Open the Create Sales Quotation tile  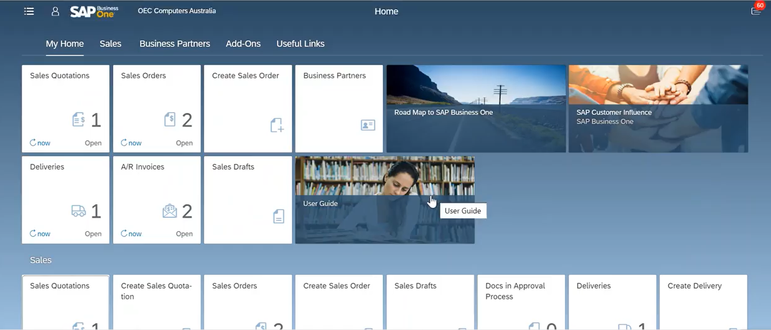(157, 302)
